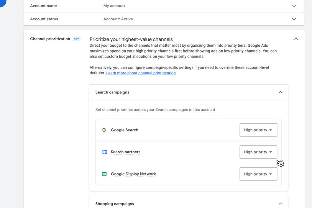This screenshot has height=208, width=312.
Task: Click the Search partners label
Action: [126, 152]
